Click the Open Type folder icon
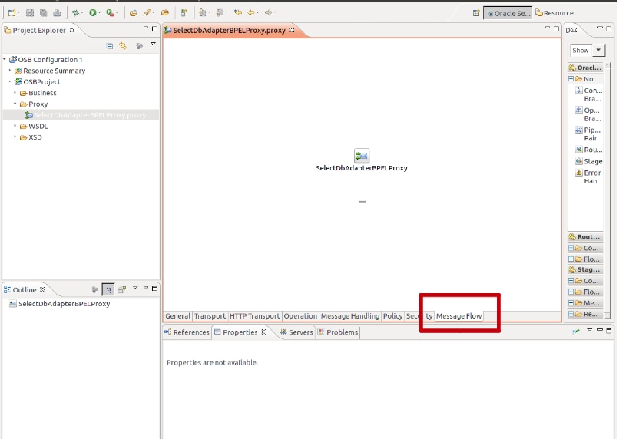 point(134,13)
